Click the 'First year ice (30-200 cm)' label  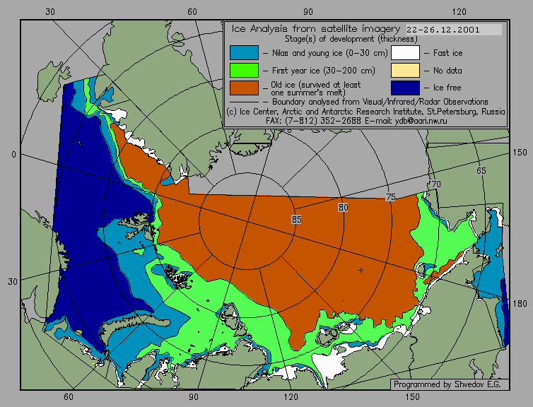pos(324,71)
